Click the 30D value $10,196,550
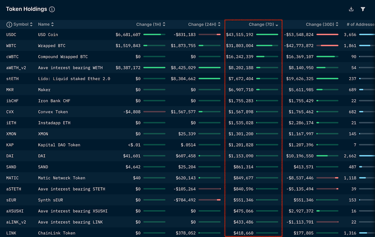The width and height of the screenshot is (375, 237). click(x=300, y=156)
